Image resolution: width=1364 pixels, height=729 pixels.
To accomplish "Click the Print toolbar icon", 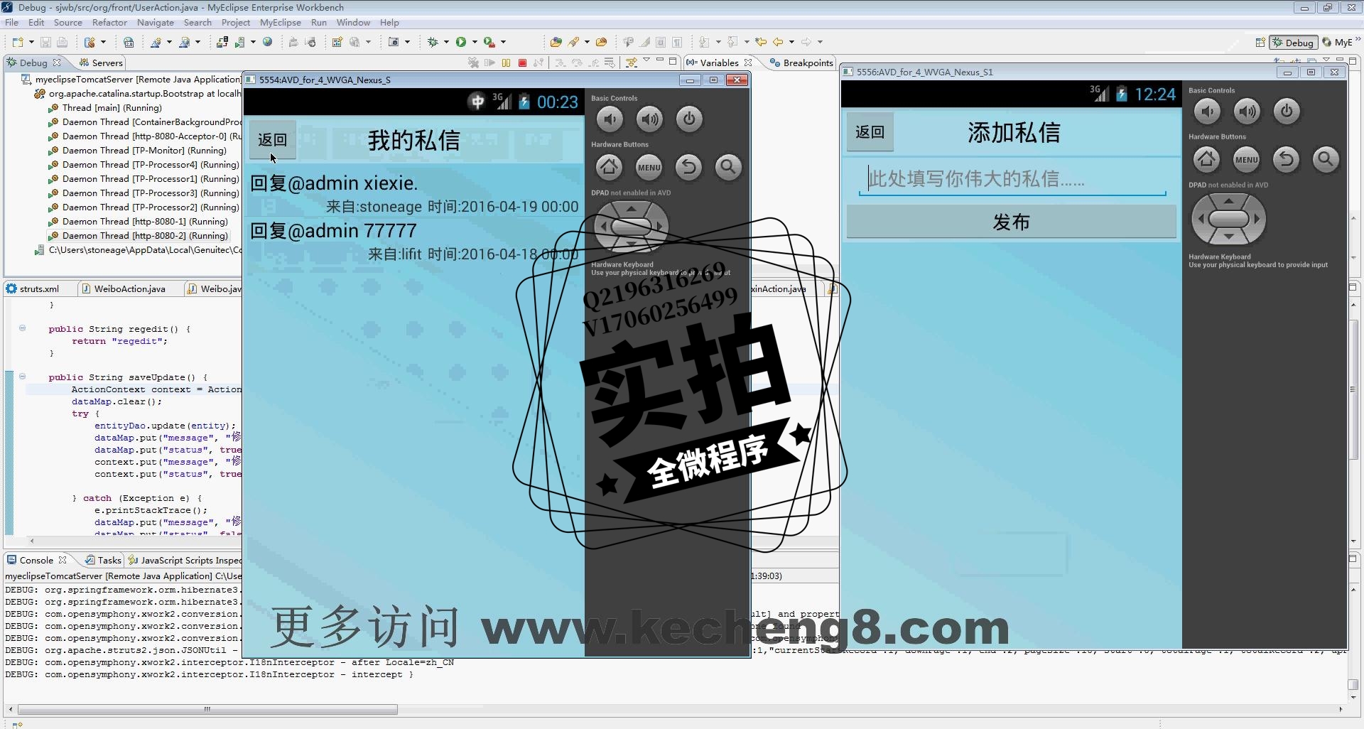I will [62, 42].
